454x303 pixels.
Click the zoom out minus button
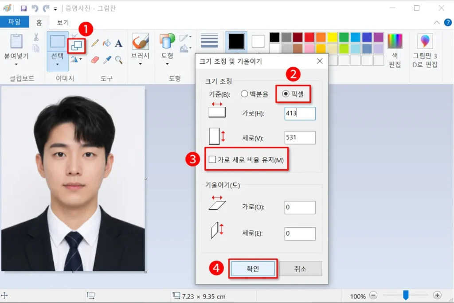pos(373,295)
